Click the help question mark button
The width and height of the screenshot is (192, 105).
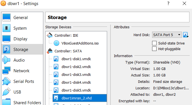tap(168, 3)
